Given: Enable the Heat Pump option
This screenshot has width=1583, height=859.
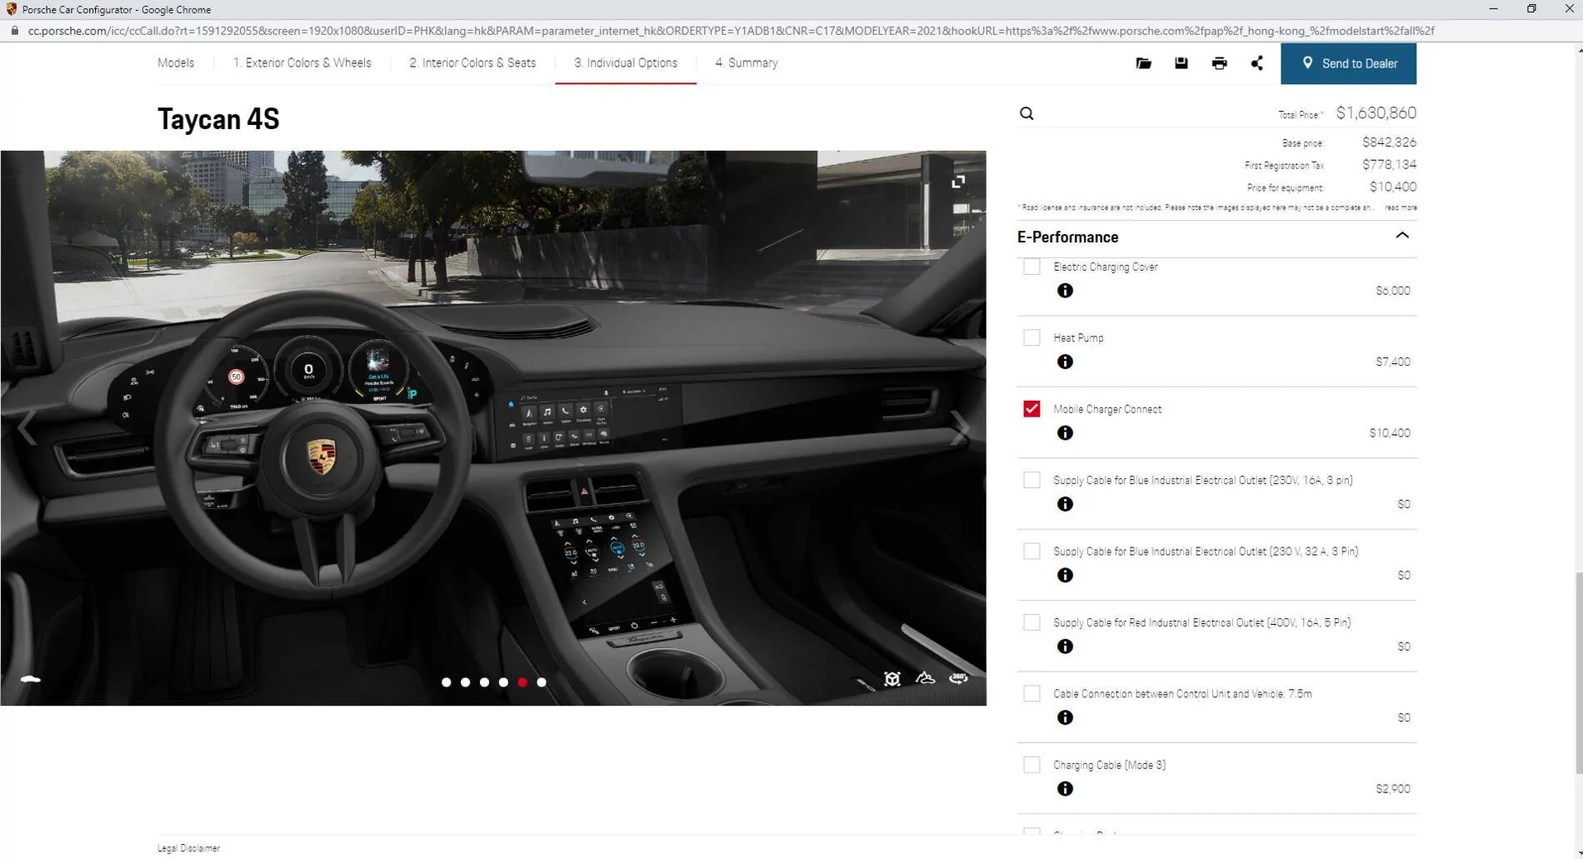Looking at the screenshot, I should click(1031, 337).
